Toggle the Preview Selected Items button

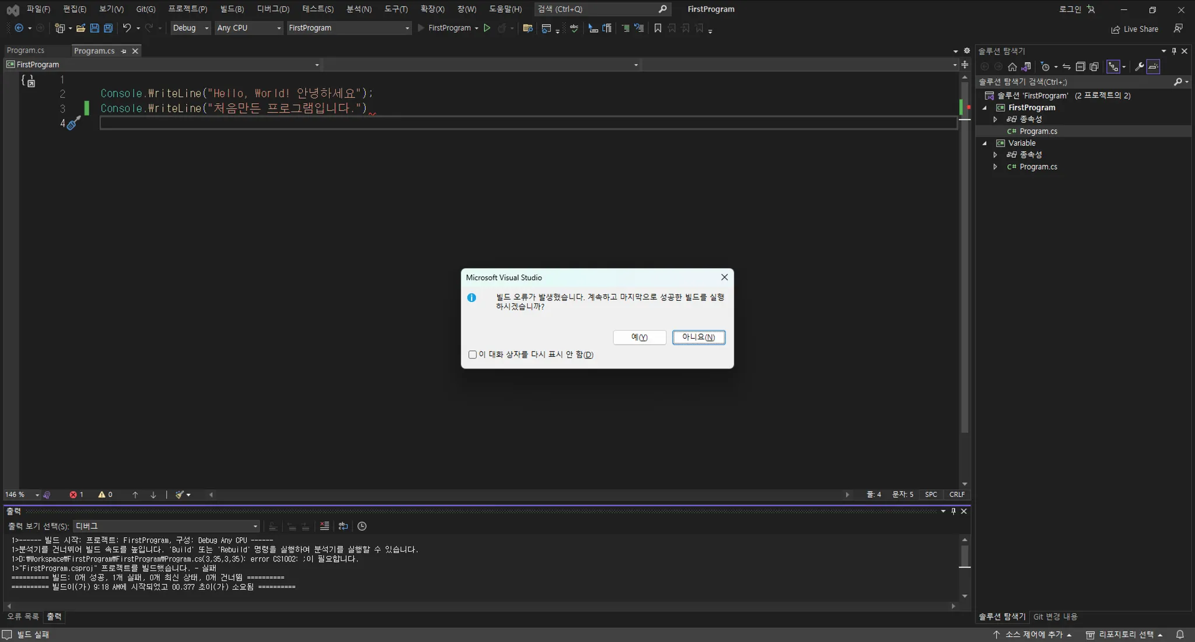1154,67
